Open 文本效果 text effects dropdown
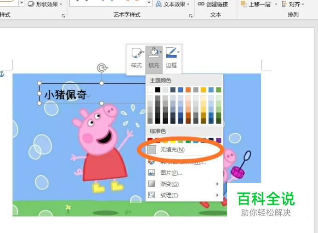 (x=172, y=4)
